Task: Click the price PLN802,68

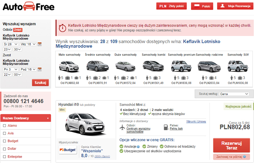Action: click(235, 127)
